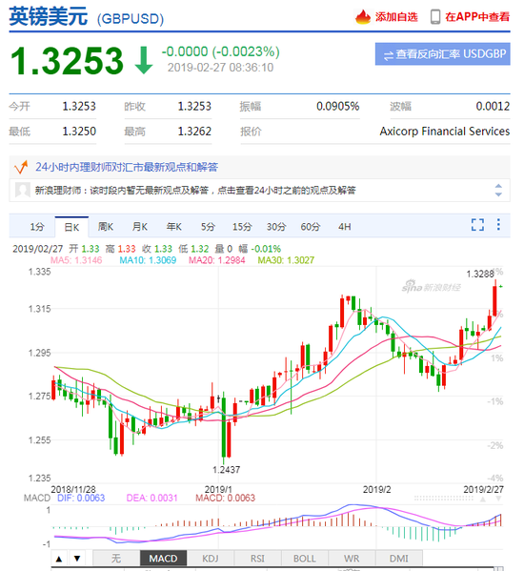Click the 最高 value 1.3262
Viewport: 524px width, 571px height.
click(x=194, y=132)
